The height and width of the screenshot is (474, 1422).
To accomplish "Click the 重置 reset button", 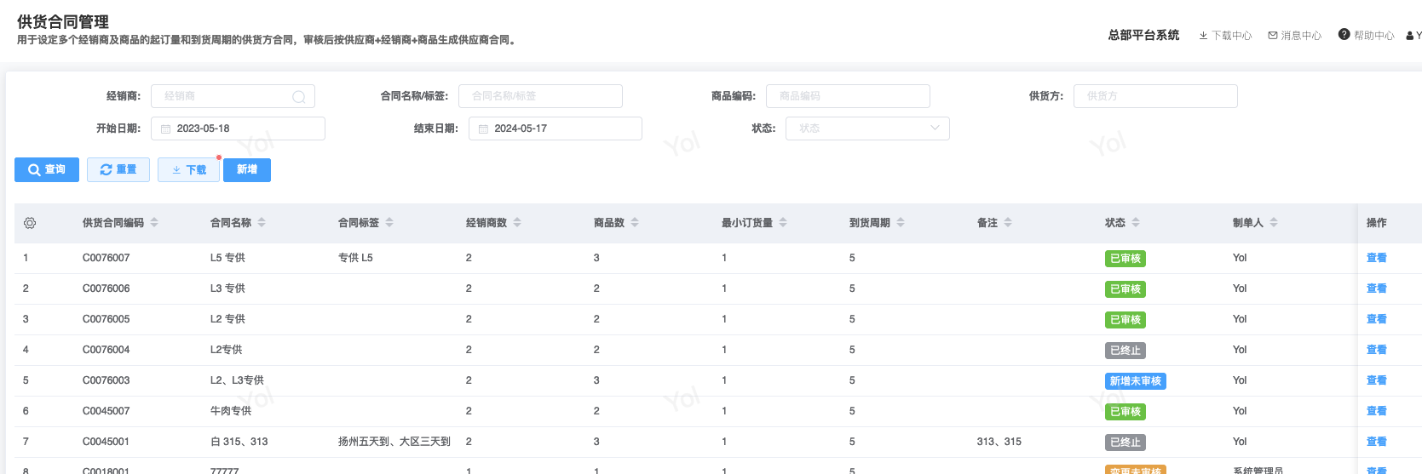I will click(118, 170).
